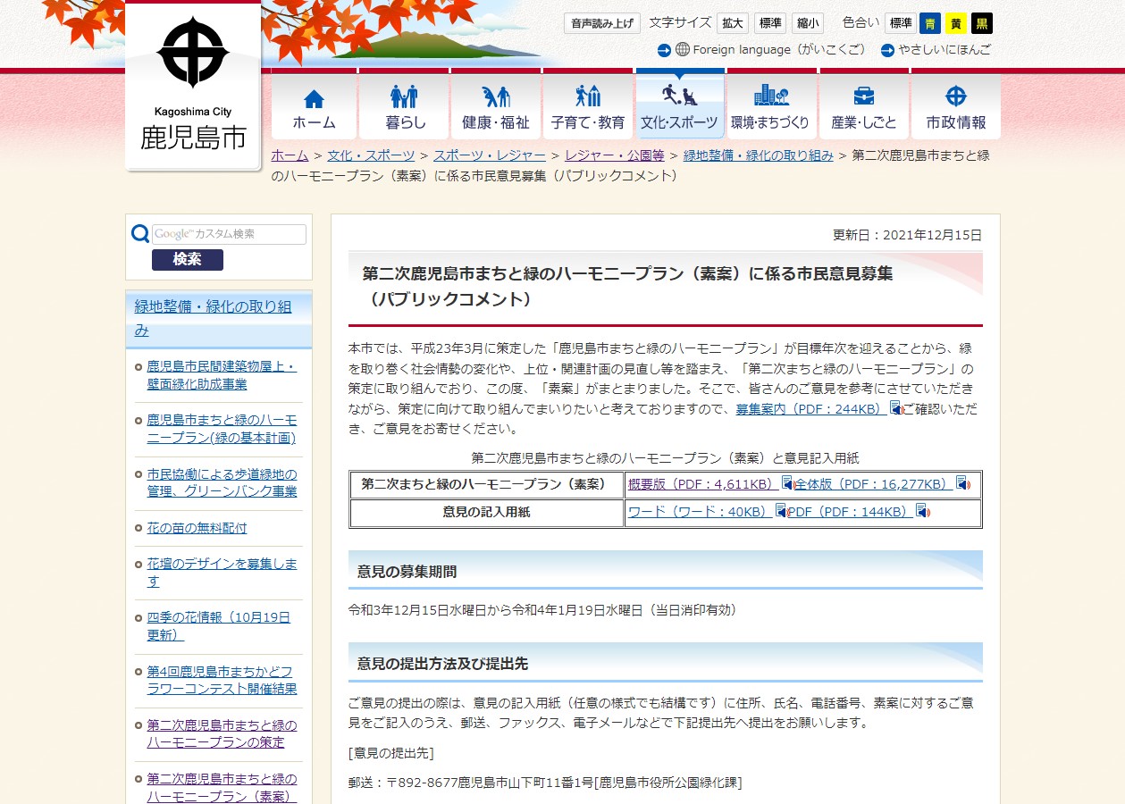Switch color scheme to 黄 yellow
The width and height of the screenshot is (1125, 804).
955,23
